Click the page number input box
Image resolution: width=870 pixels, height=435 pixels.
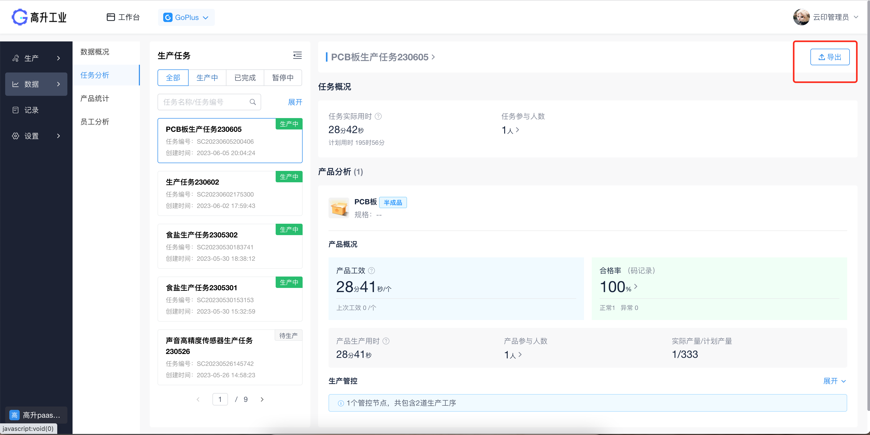pyautogui.click(x=220, y=399)
